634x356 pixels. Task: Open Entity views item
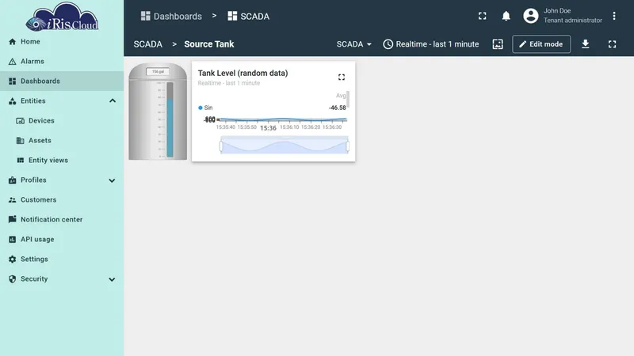click(x=62, y=161)
